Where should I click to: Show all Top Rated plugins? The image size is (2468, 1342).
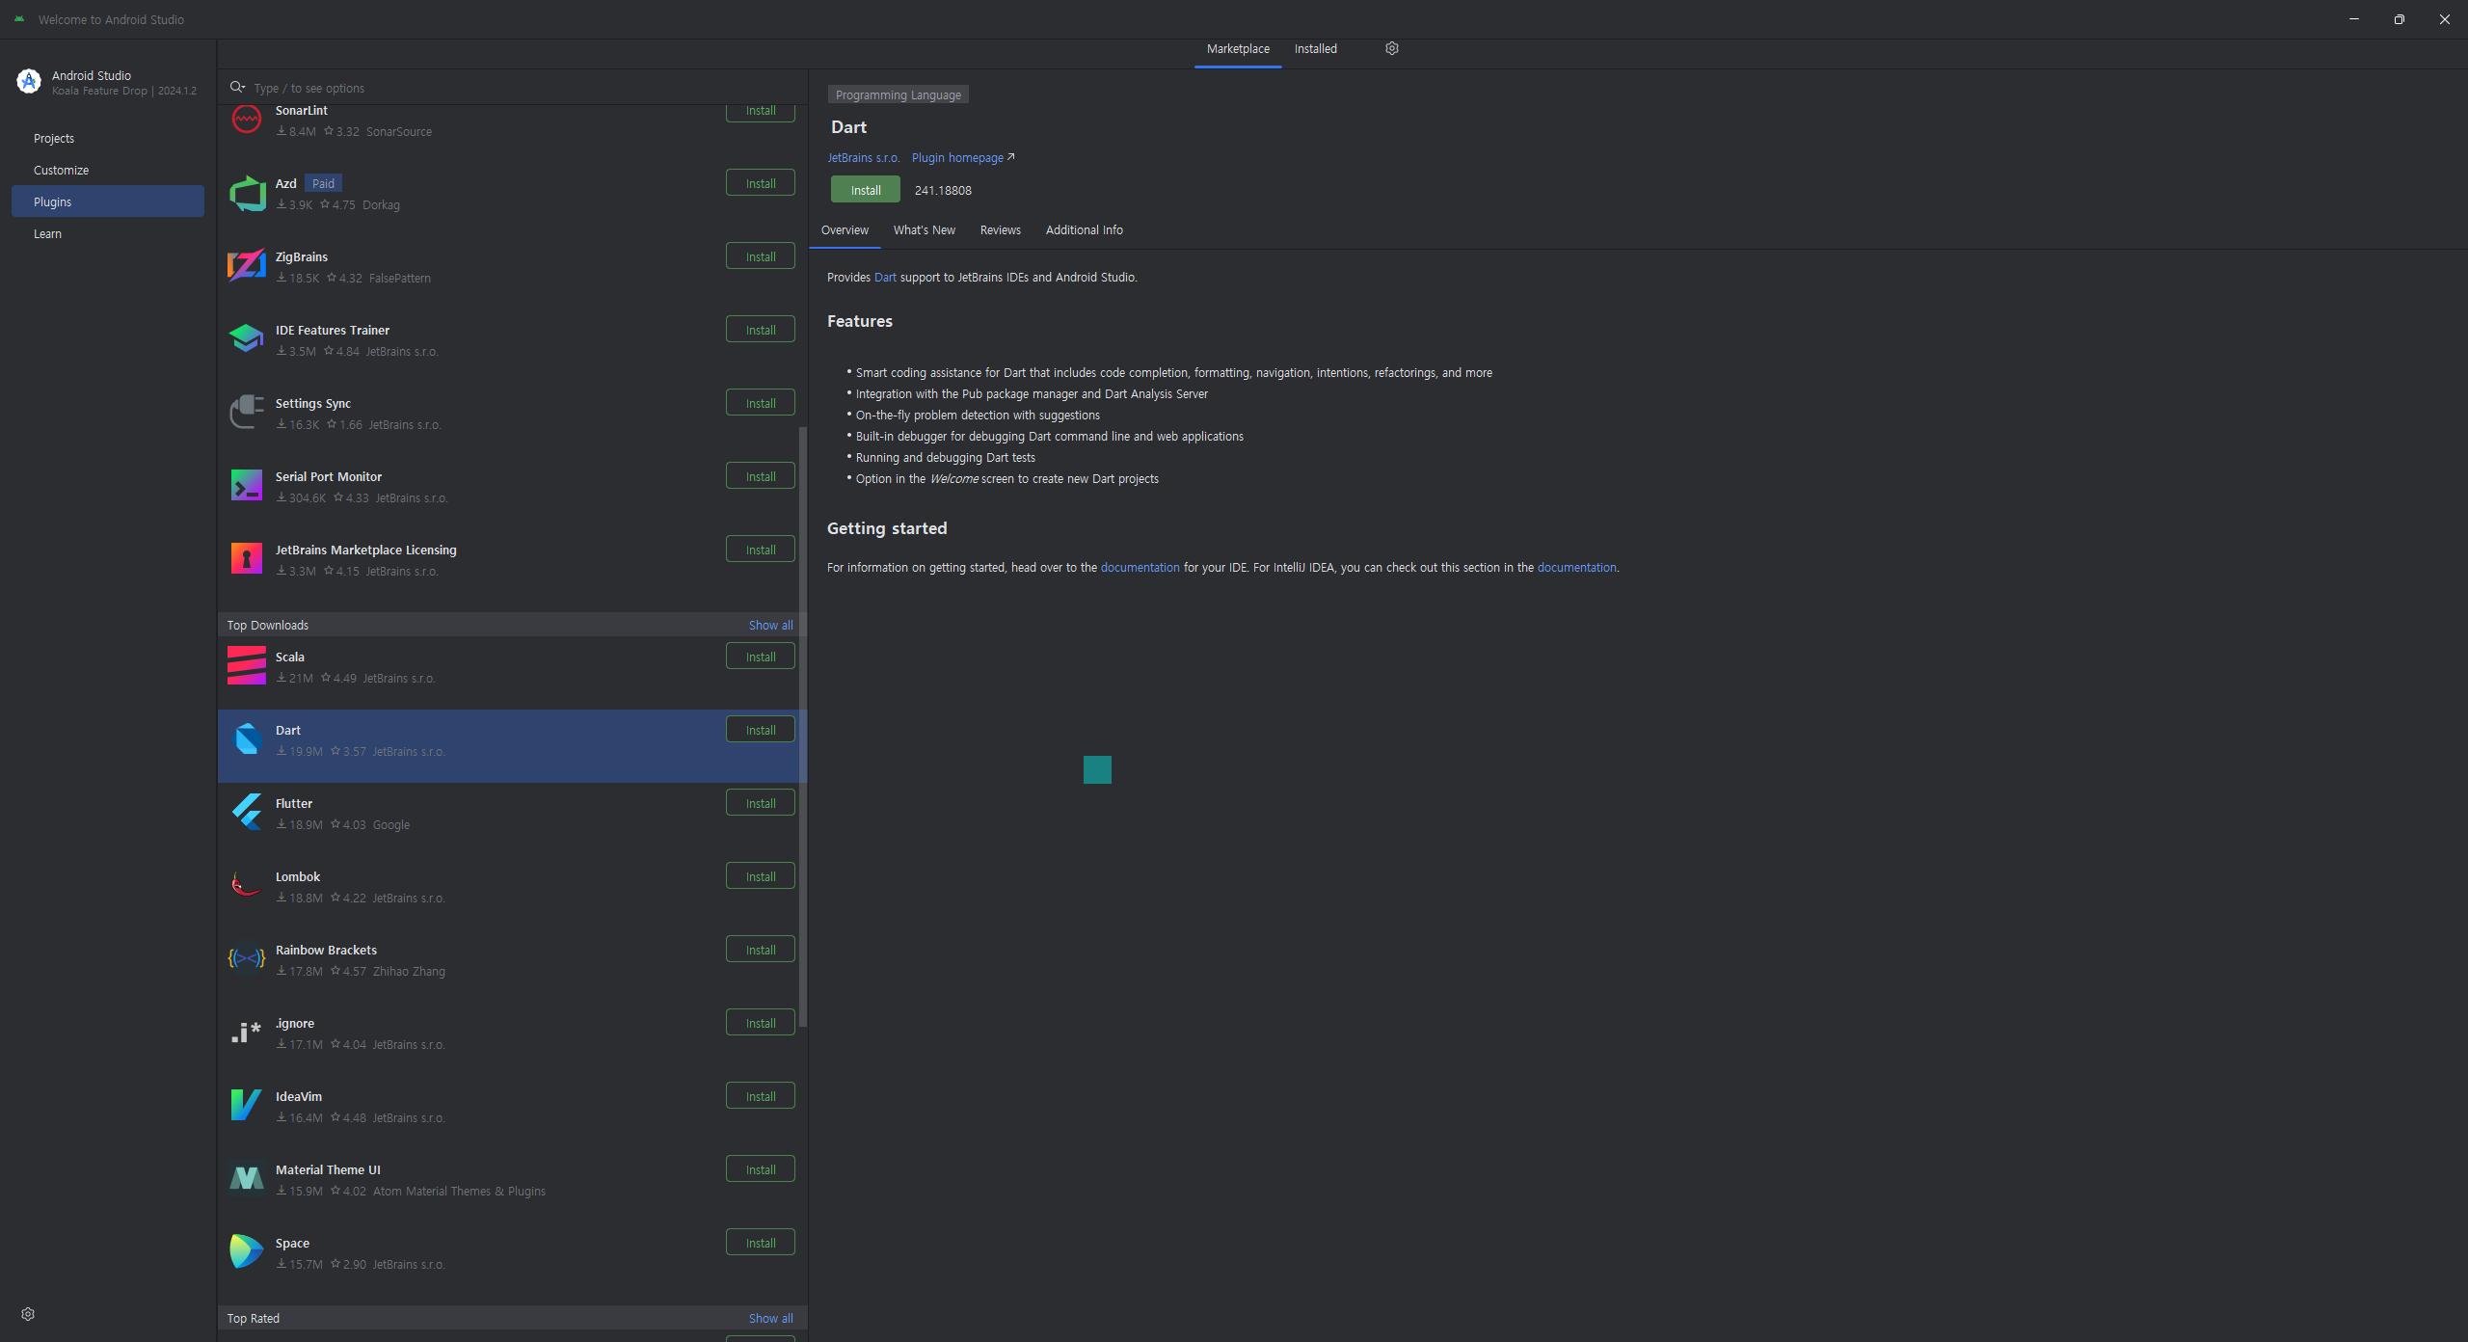pyautogui.click(x=770, y=1318)
